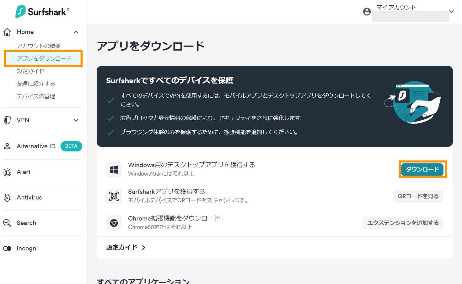Click the Home house icon

7,32
